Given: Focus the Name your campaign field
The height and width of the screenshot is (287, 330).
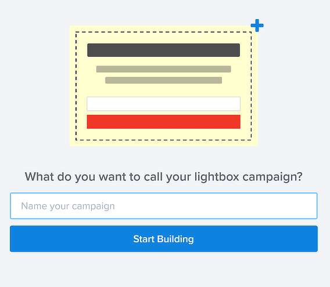Looking at the screenshot, I should 164,206.
